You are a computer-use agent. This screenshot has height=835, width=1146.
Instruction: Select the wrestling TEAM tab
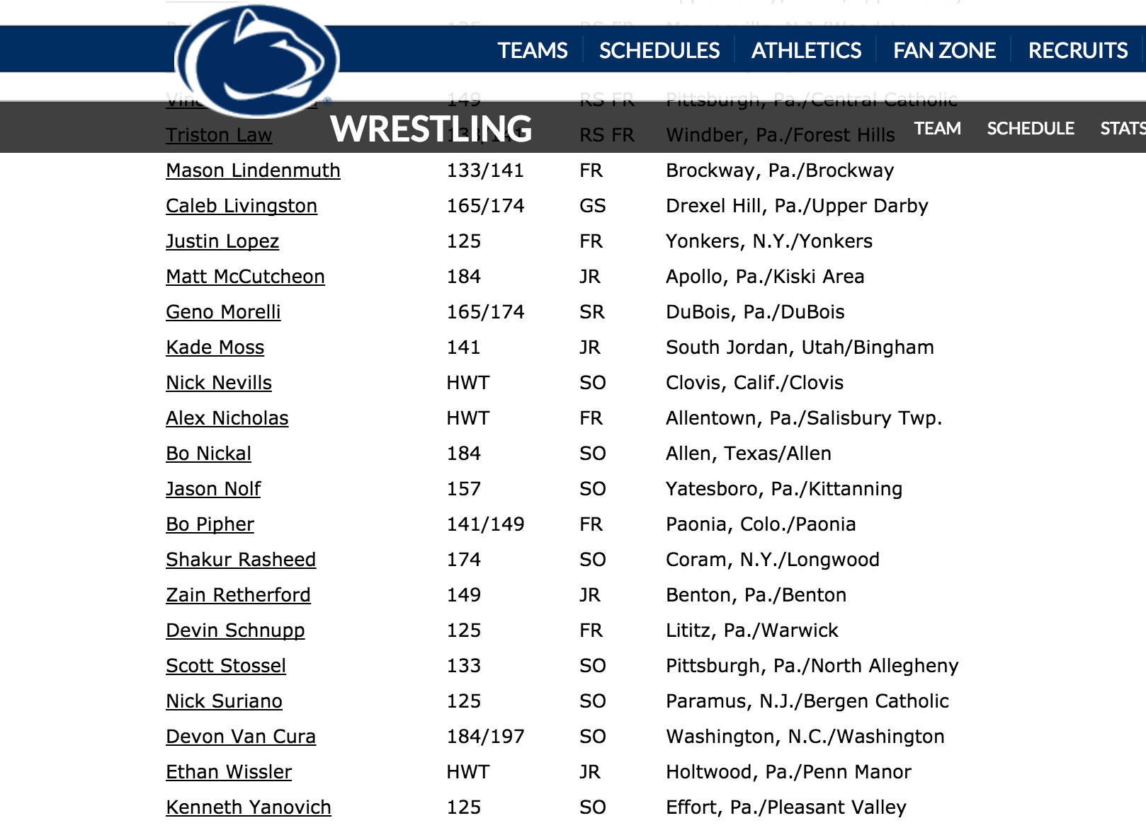pos(937,128)
